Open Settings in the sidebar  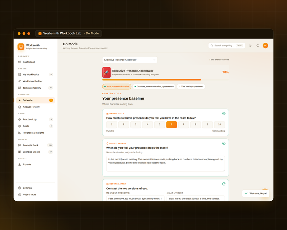36,188
